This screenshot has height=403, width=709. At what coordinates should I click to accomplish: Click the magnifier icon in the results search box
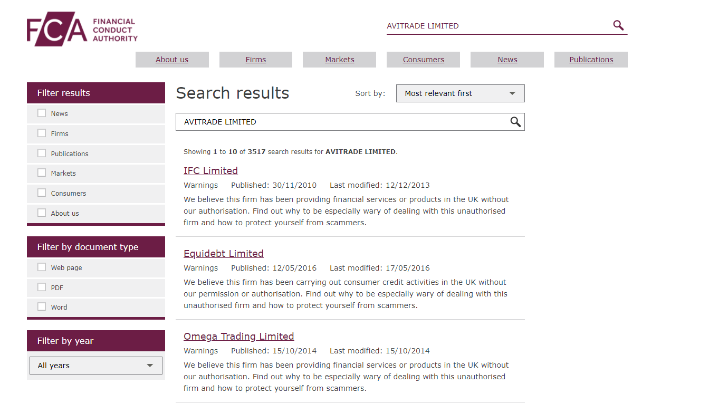515,122
